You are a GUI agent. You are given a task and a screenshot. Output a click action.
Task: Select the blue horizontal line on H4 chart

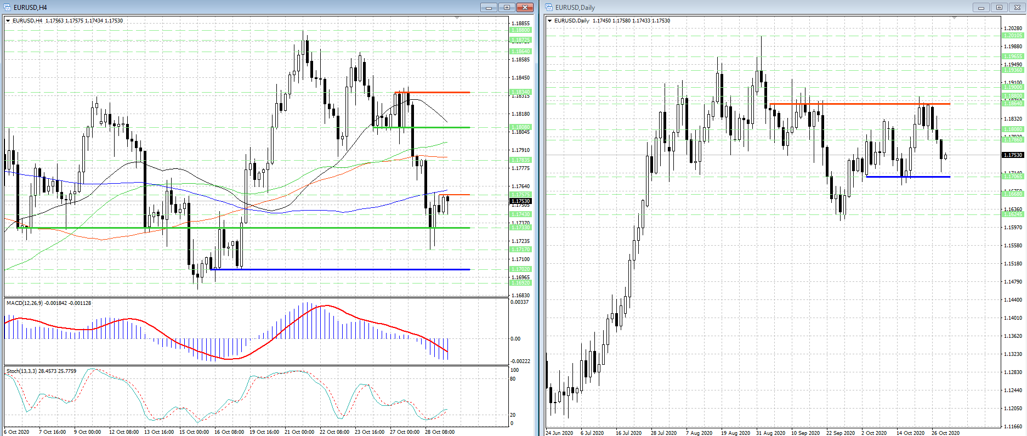point(340,269)
